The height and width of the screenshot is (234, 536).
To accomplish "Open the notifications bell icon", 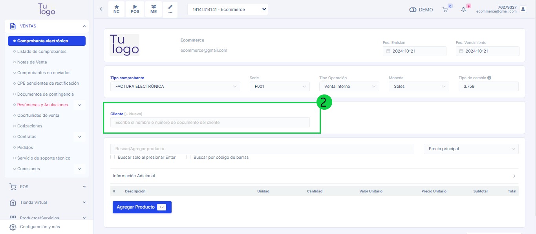I will pos(463,10).
